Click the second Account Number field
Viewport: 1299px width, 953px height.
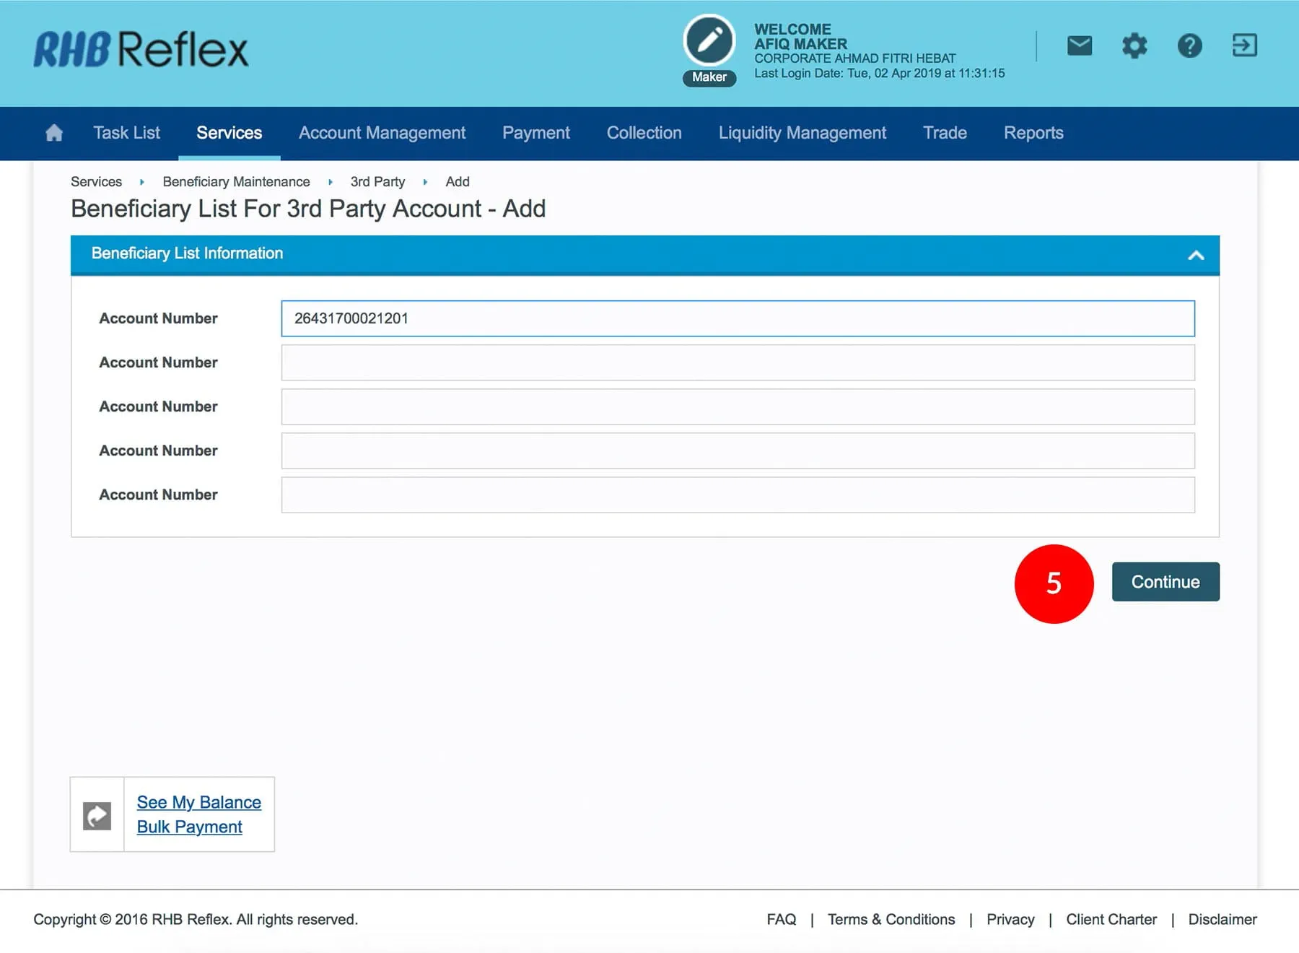[737, 362]
